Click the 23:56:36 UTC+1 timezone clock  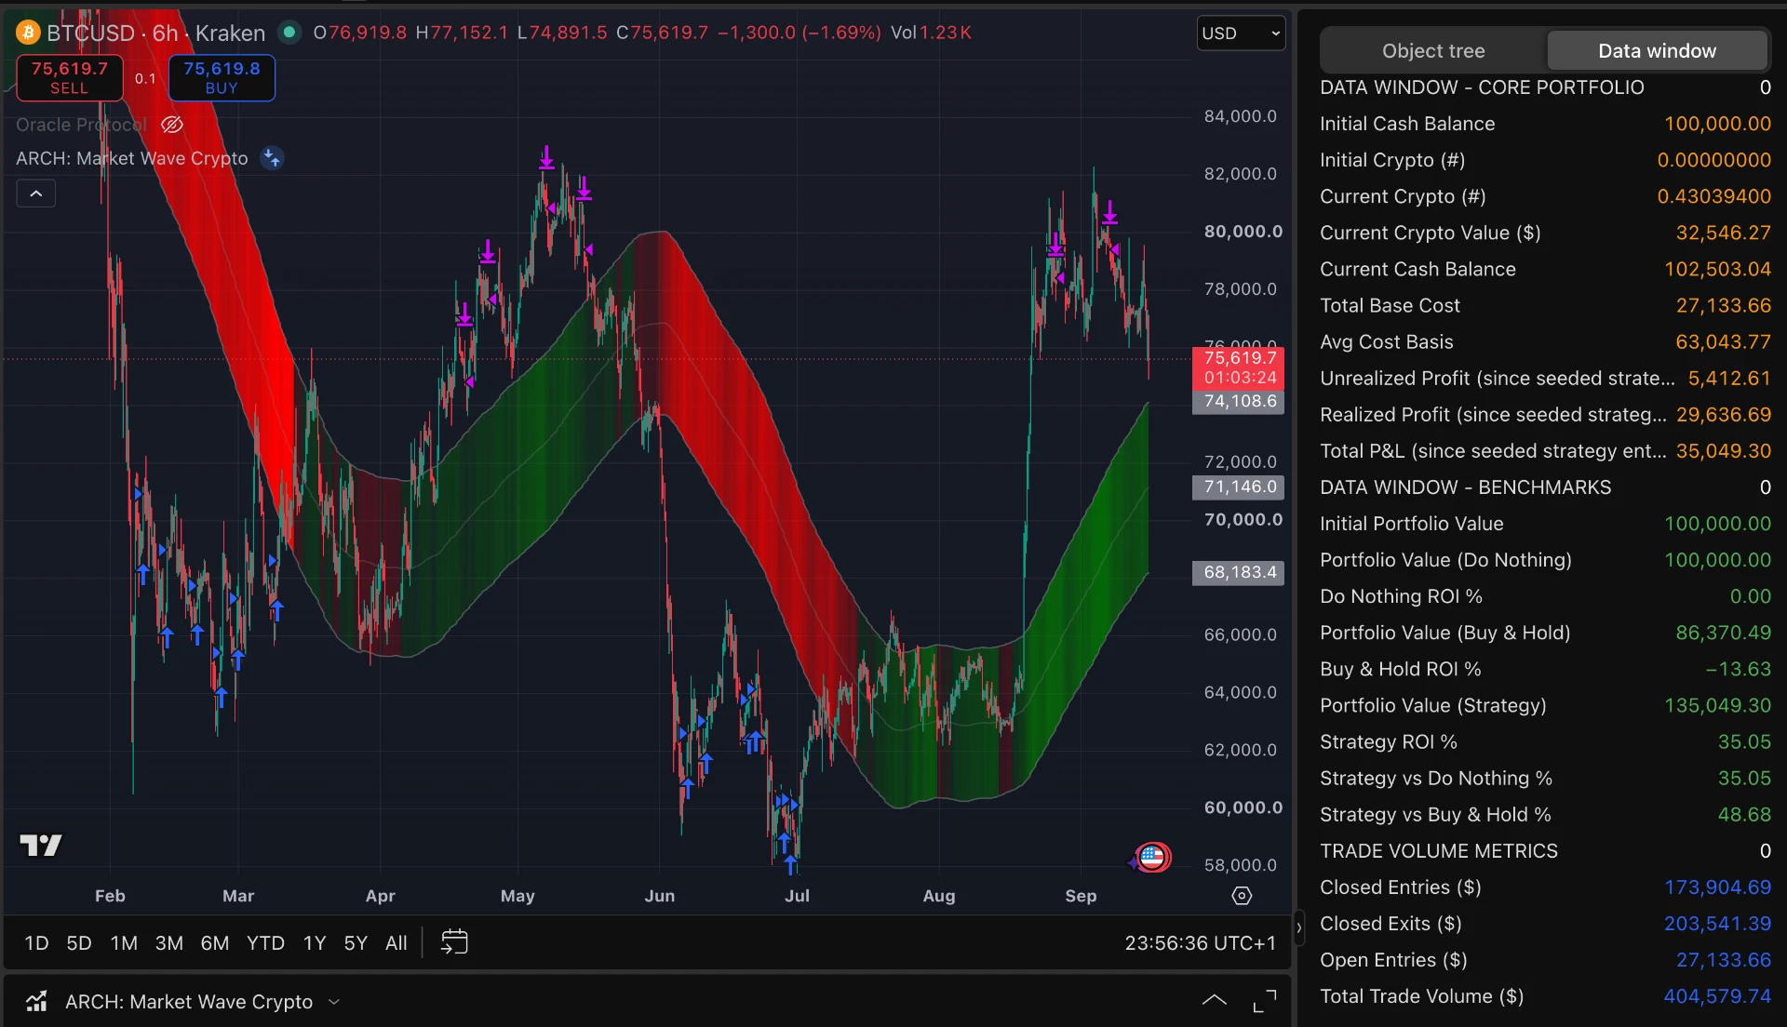1200,943
